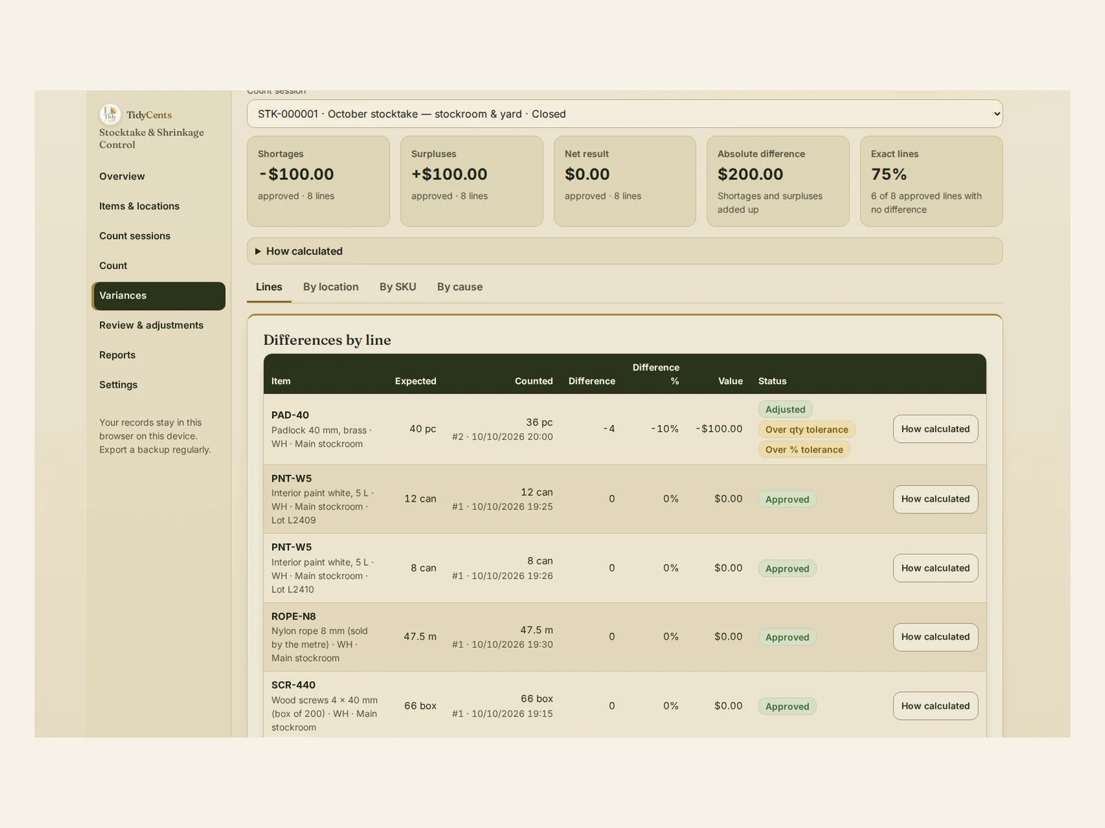Switch to the By cause tab
This screenshot has width=1105, height=828.
click(x=460, y=287)
